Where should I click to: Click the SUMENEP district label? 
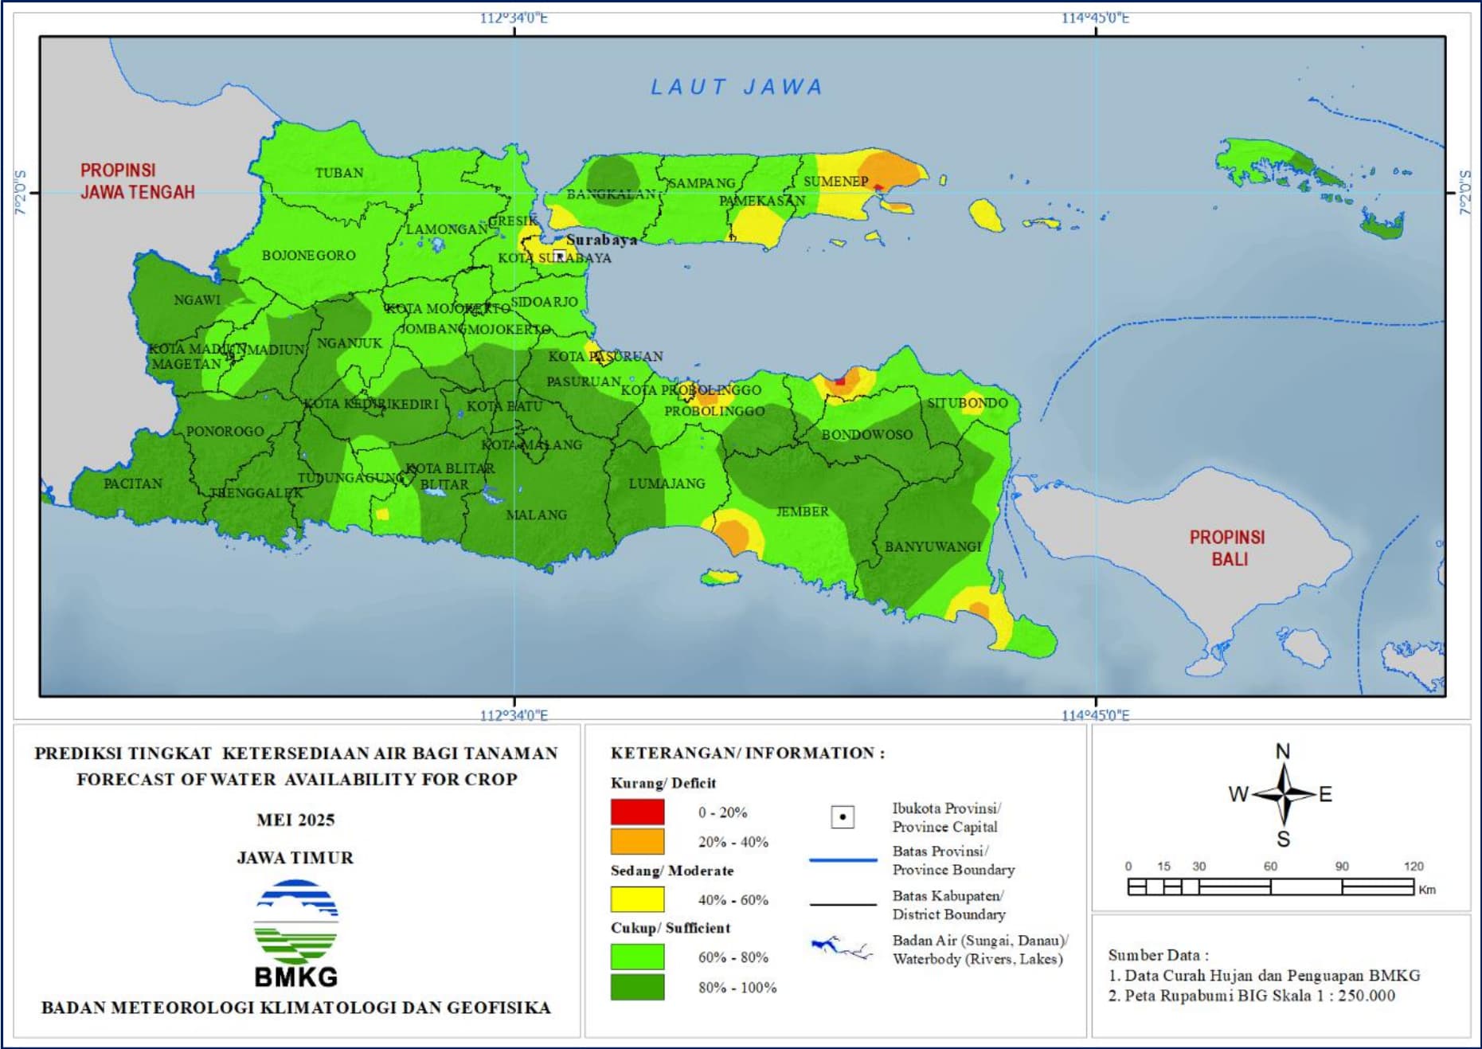click(835, 182)
